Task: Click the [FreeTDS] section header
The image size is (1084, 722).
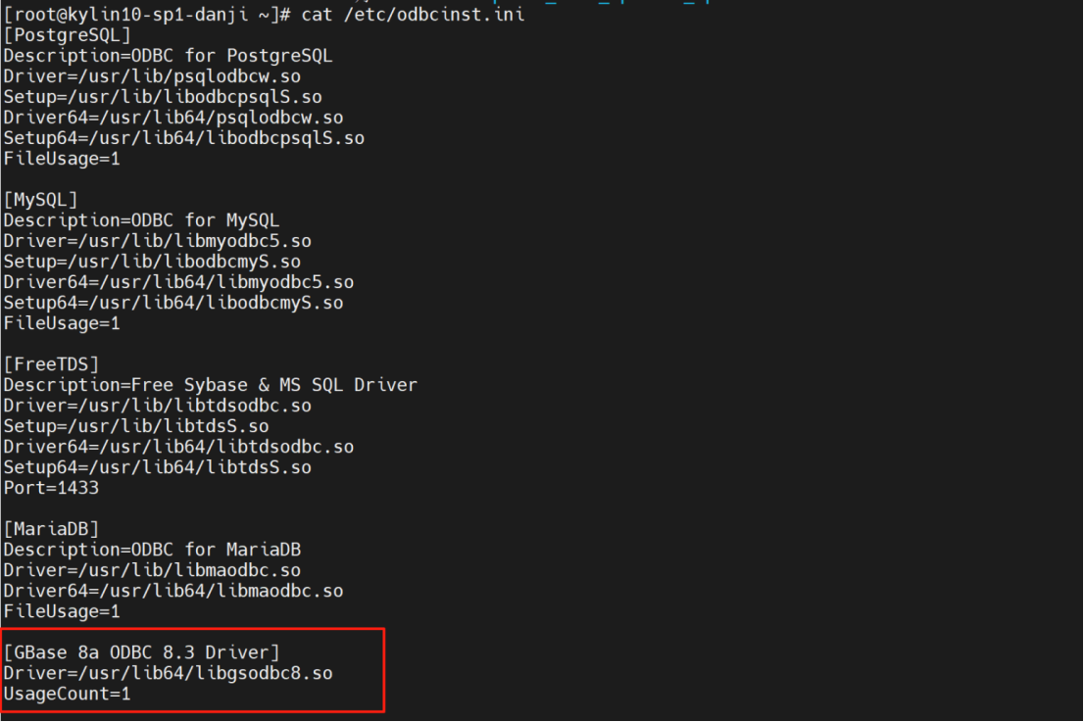Action: pos(51,364)
